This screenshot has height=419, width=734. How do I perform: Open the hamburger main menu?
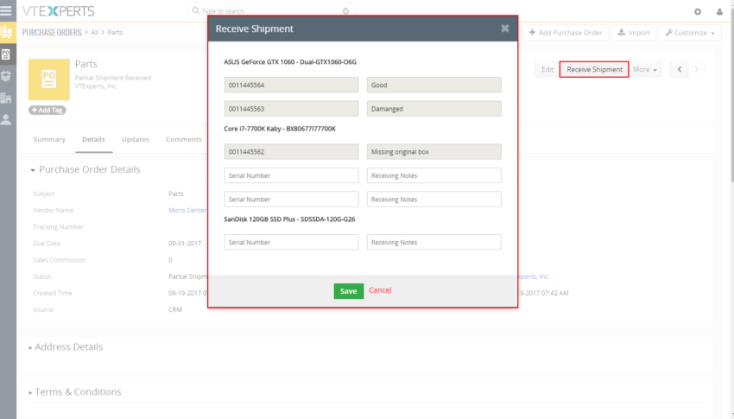pyautogui.click(x=6, y=10)
